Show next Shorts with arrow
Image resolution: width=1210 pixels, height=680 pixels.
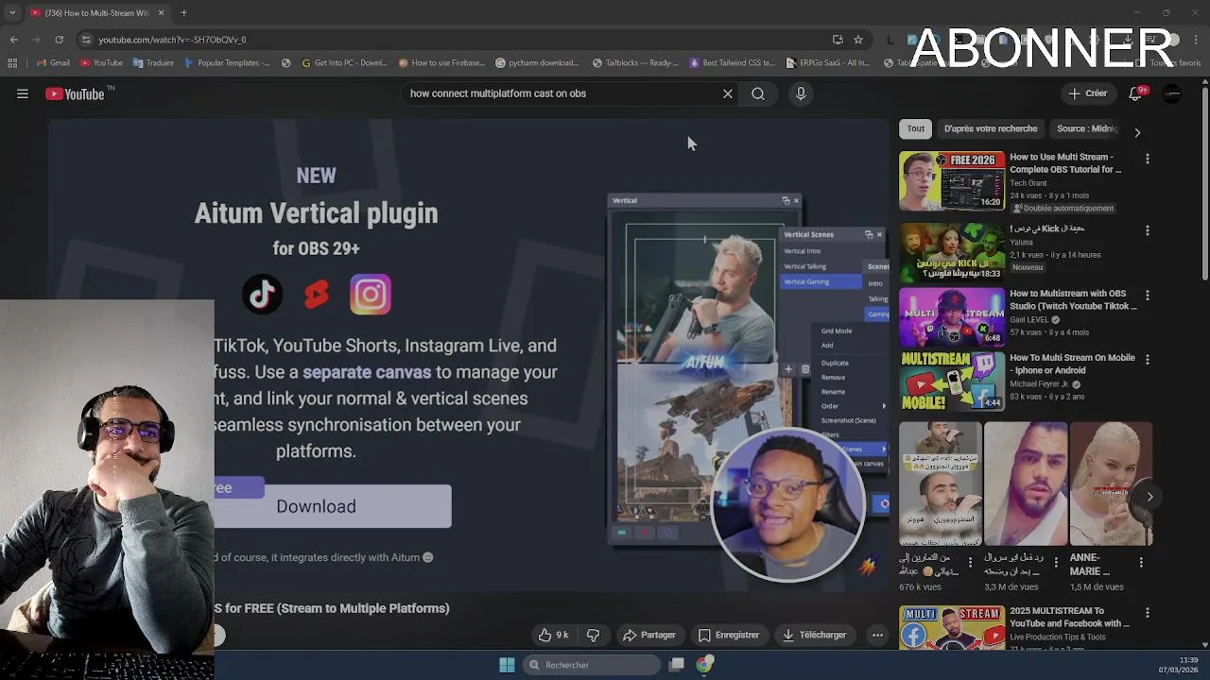tap(1149, 496)
